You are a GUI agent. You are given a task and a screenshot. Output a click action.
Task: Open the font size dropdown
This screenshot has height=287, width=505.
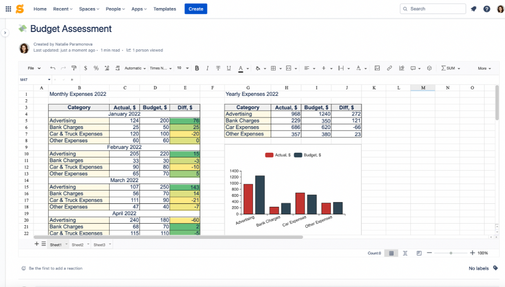(183, 68)
